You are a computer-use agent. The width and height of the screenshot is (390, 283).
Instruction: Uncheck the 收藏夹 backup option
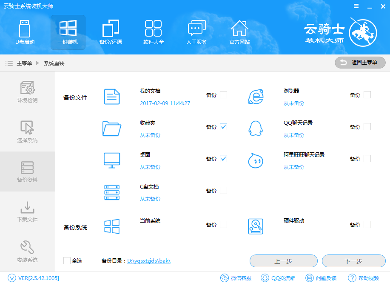(x=223, y=126)
